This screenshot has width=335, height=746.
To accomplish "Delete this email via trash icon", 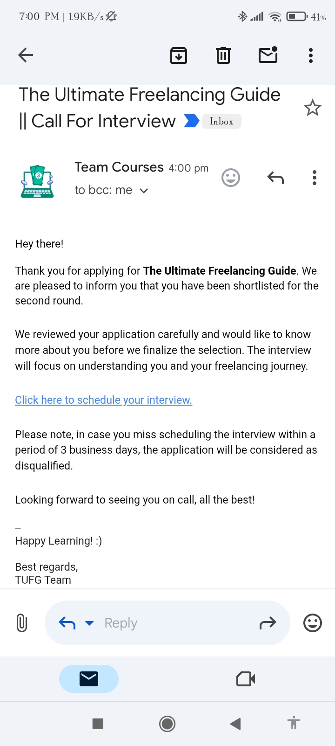I will pyautogui.click(x=223, y=55).
